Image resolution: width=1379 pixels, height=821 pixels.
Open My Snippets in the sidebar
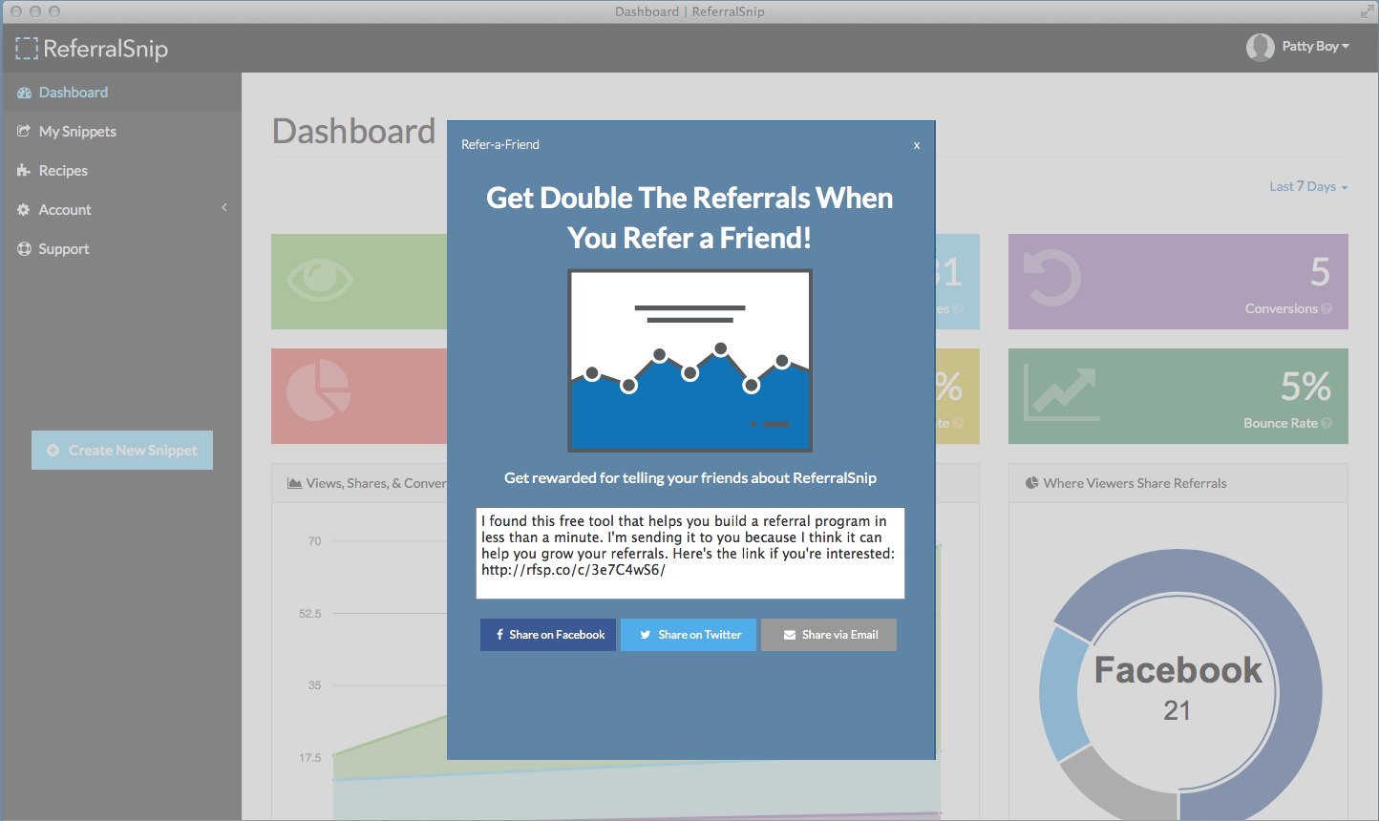[x=120, y=132]
